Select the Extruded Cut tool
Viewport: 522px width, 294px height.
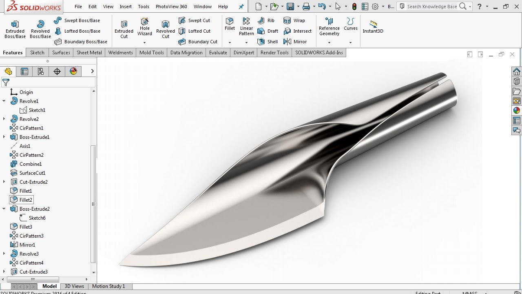coord(124,30)
